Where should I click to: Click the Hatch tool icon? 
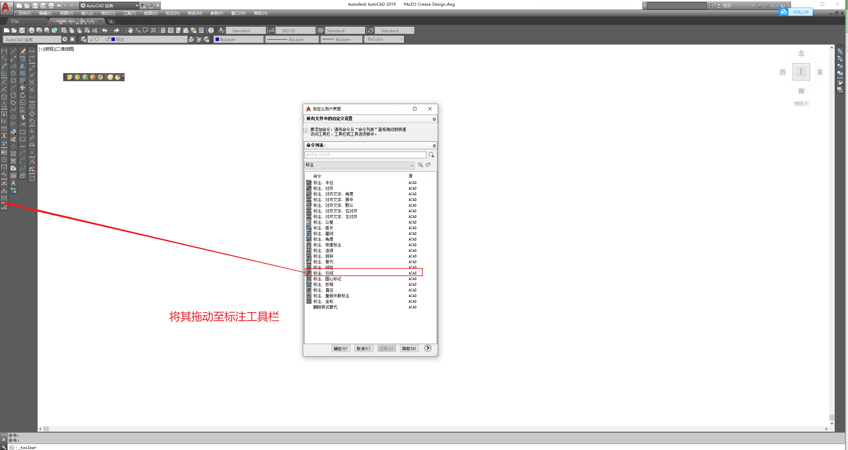coord(13,154)
